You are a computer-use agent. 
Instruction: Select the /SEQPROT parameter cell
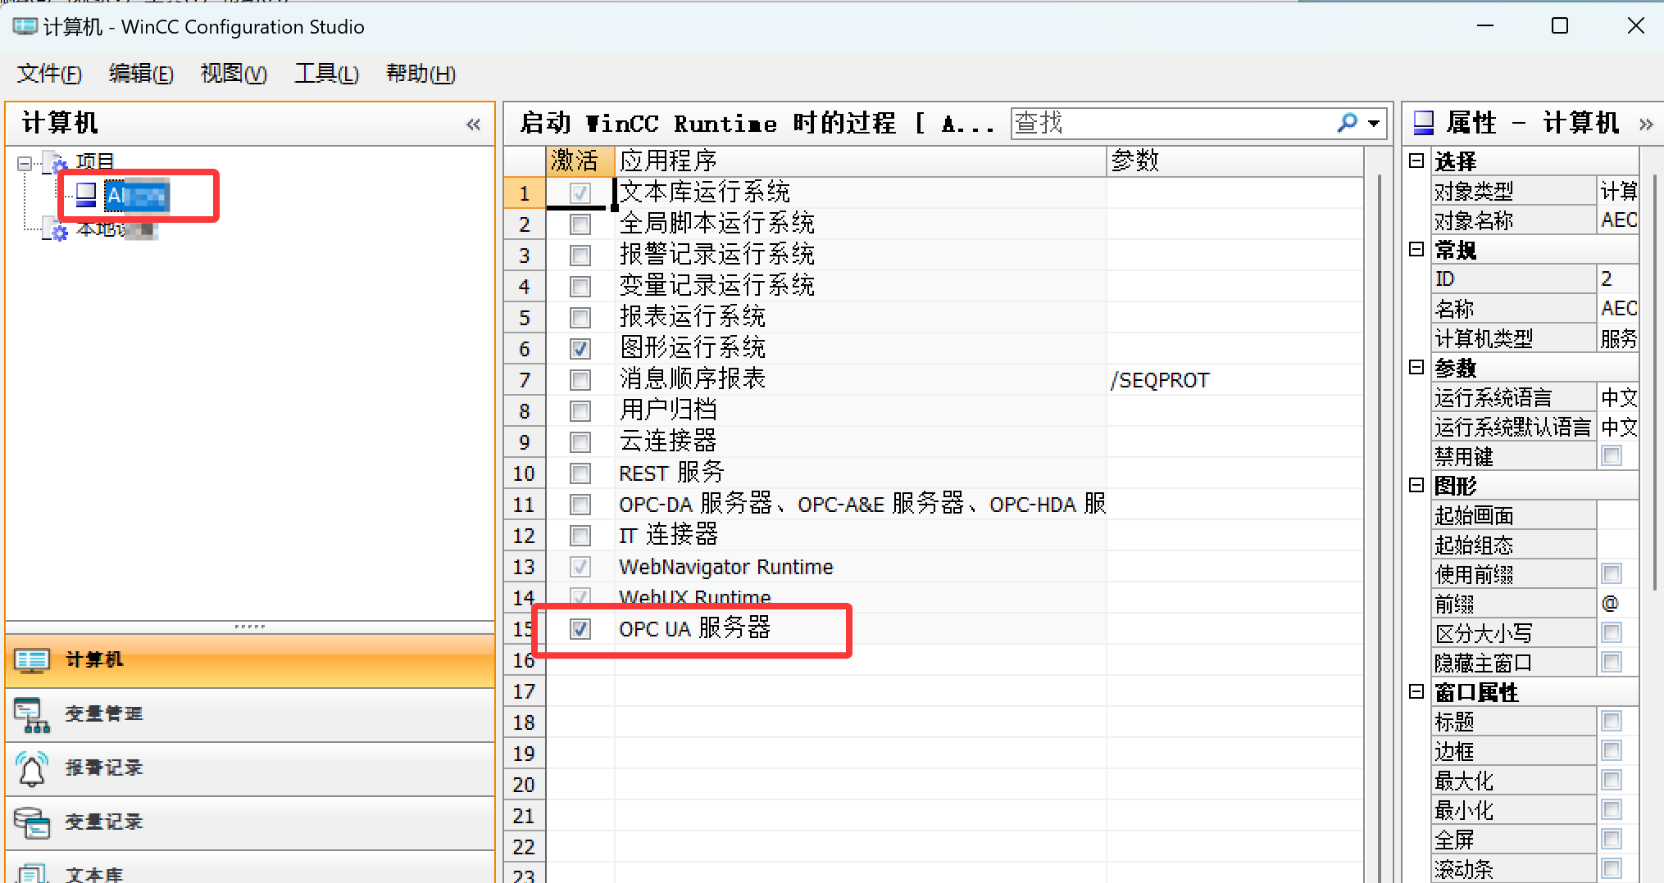coord(1234,380)
